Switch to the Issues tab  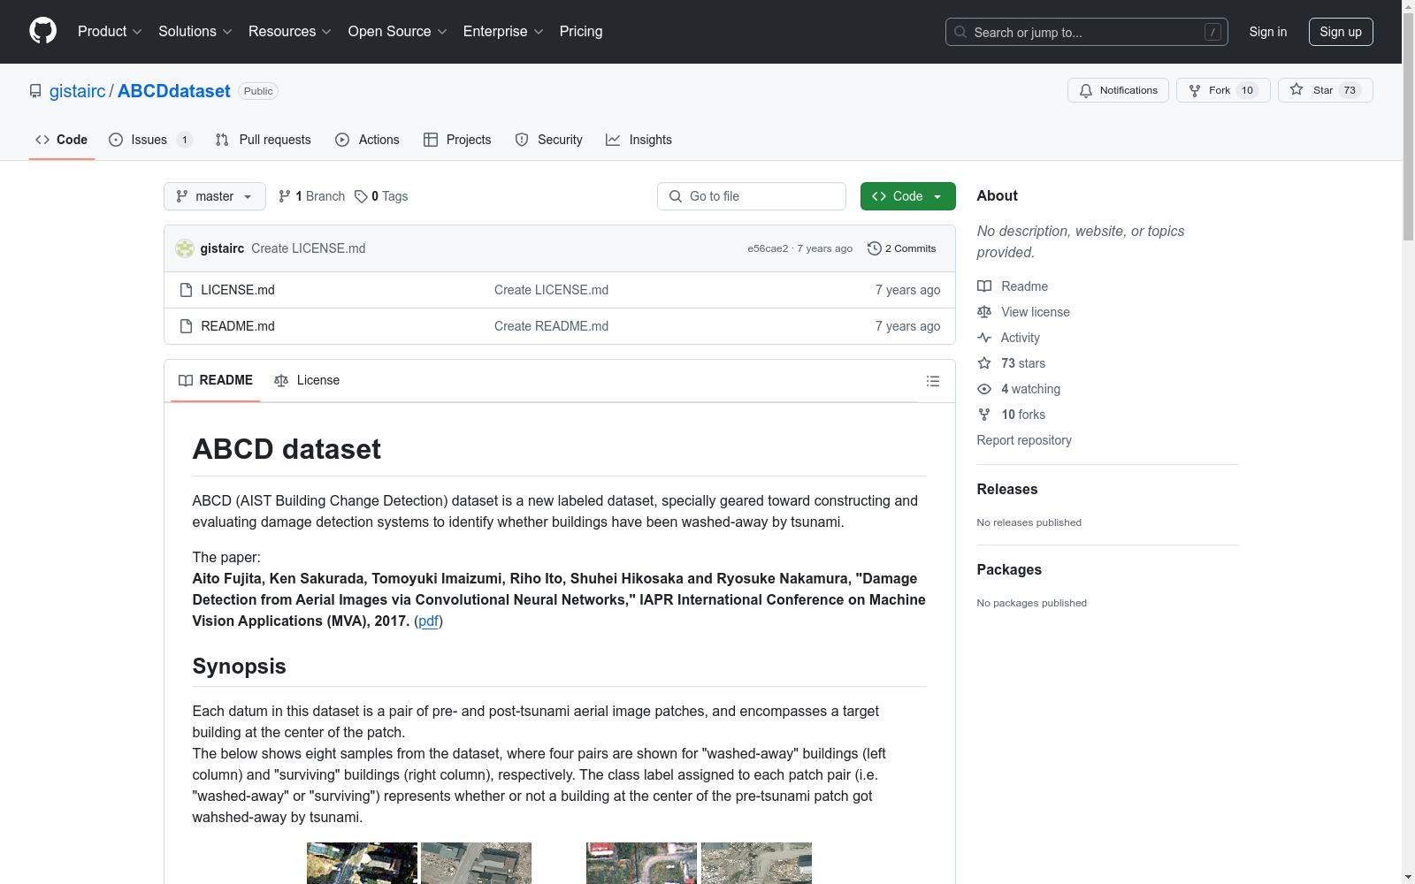[x=149, y=140]
